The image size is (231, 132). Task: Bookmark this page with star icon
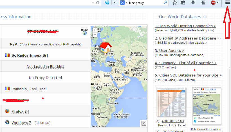point(174,3)
